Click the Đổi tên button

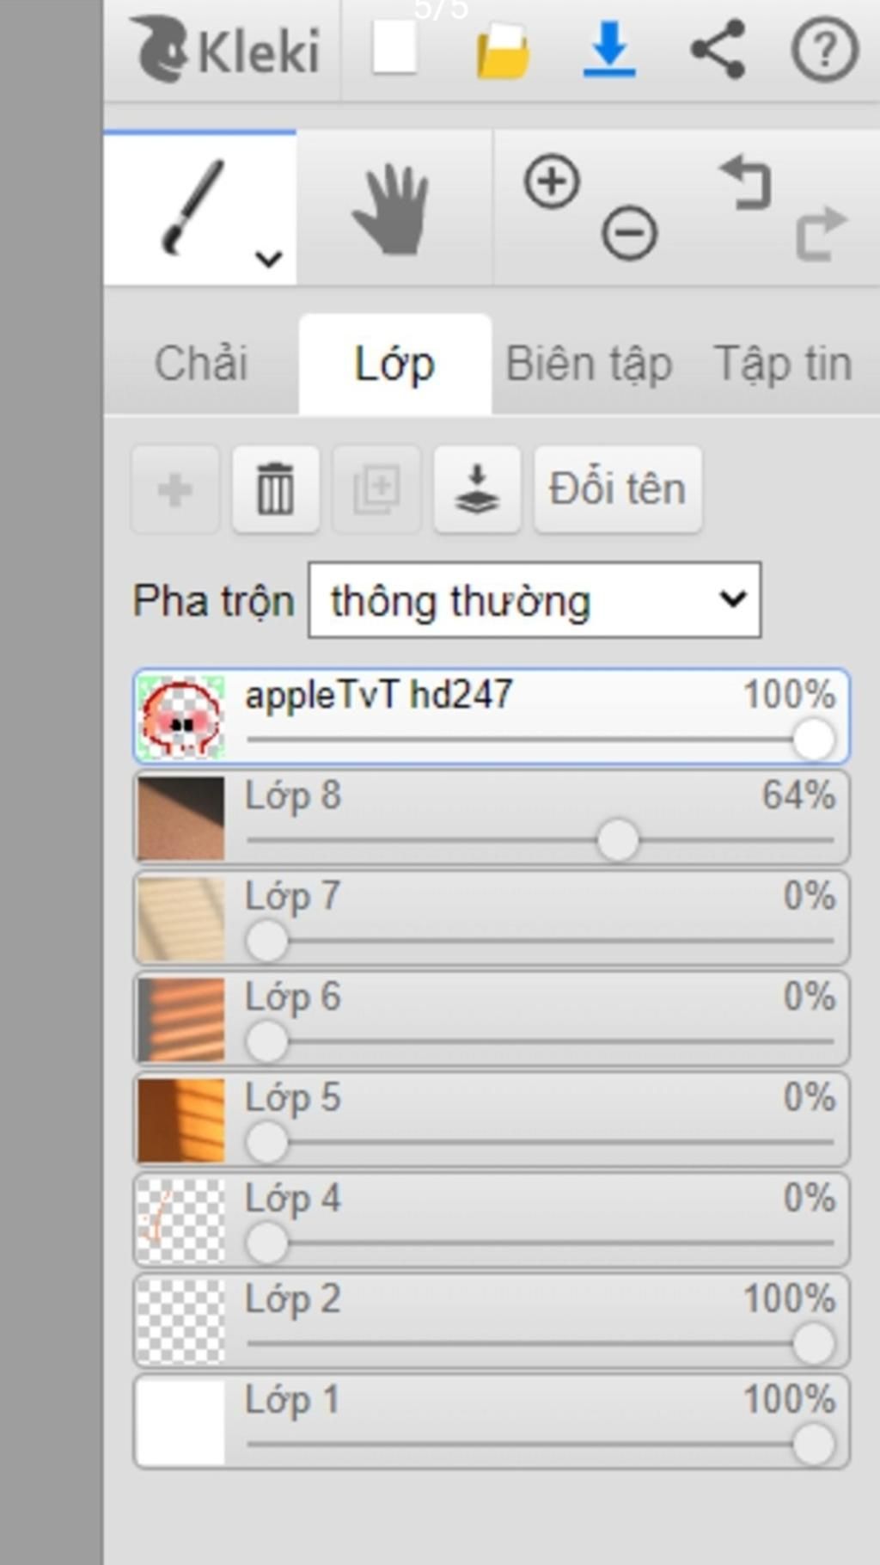pyautogui.click(x=617, y=489)
